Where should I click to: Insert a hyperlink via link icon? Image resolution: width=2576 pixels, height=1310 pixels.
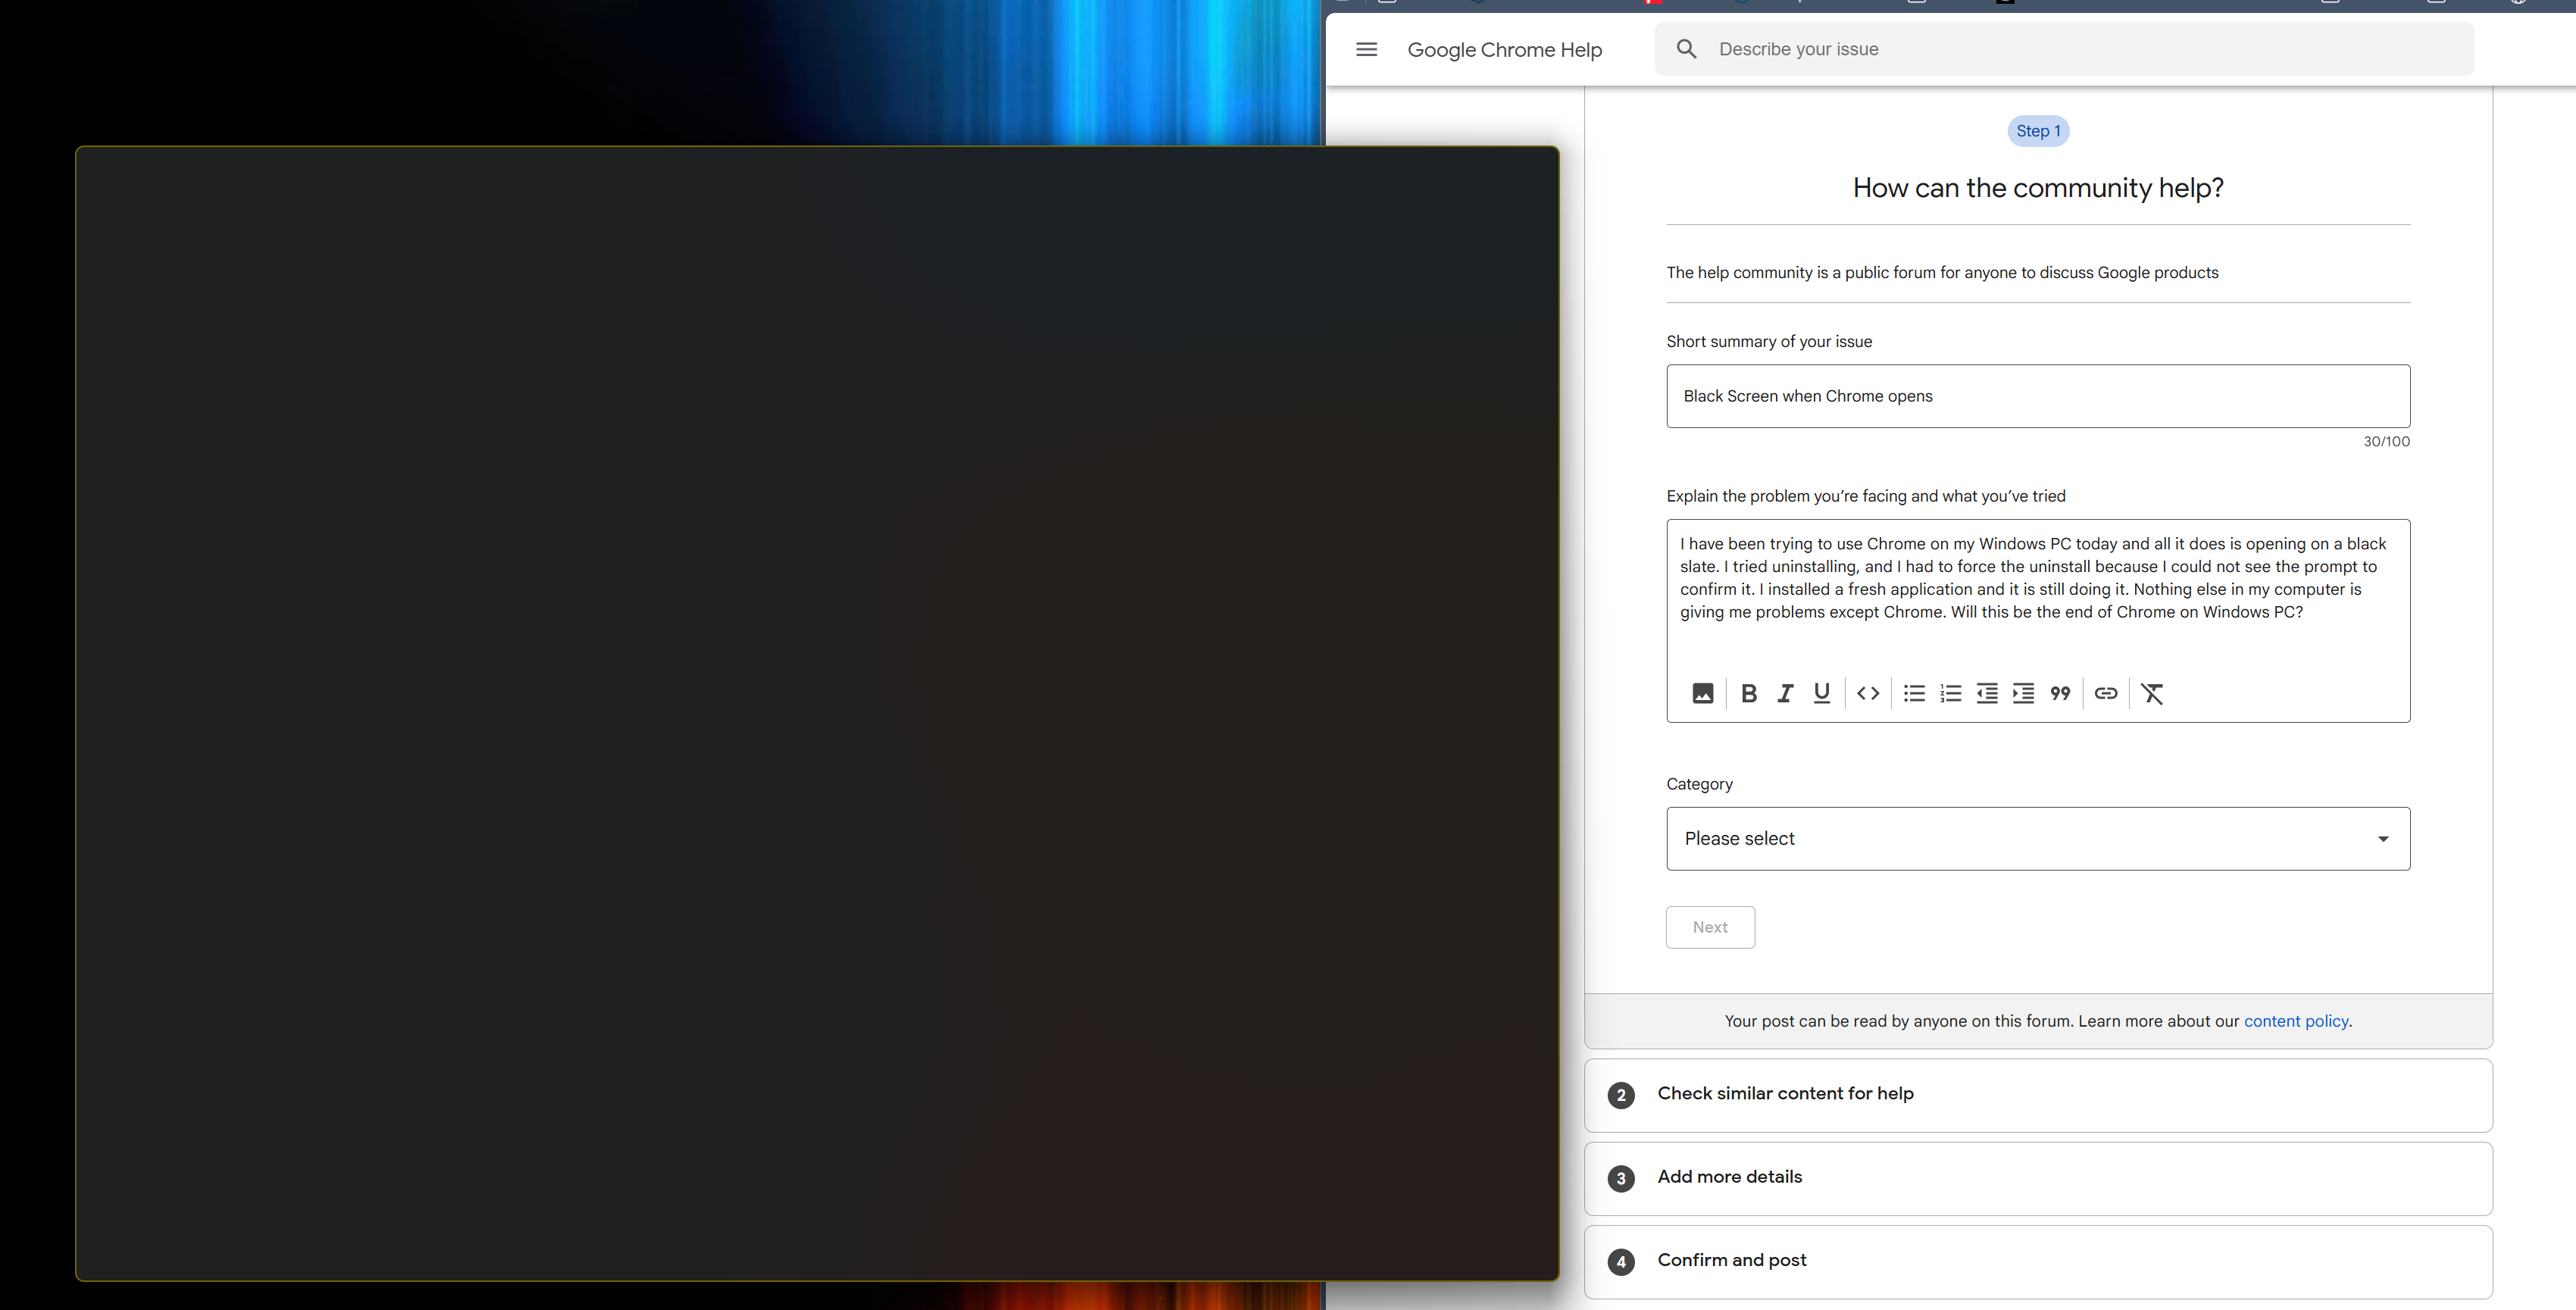coord(2105,693)
